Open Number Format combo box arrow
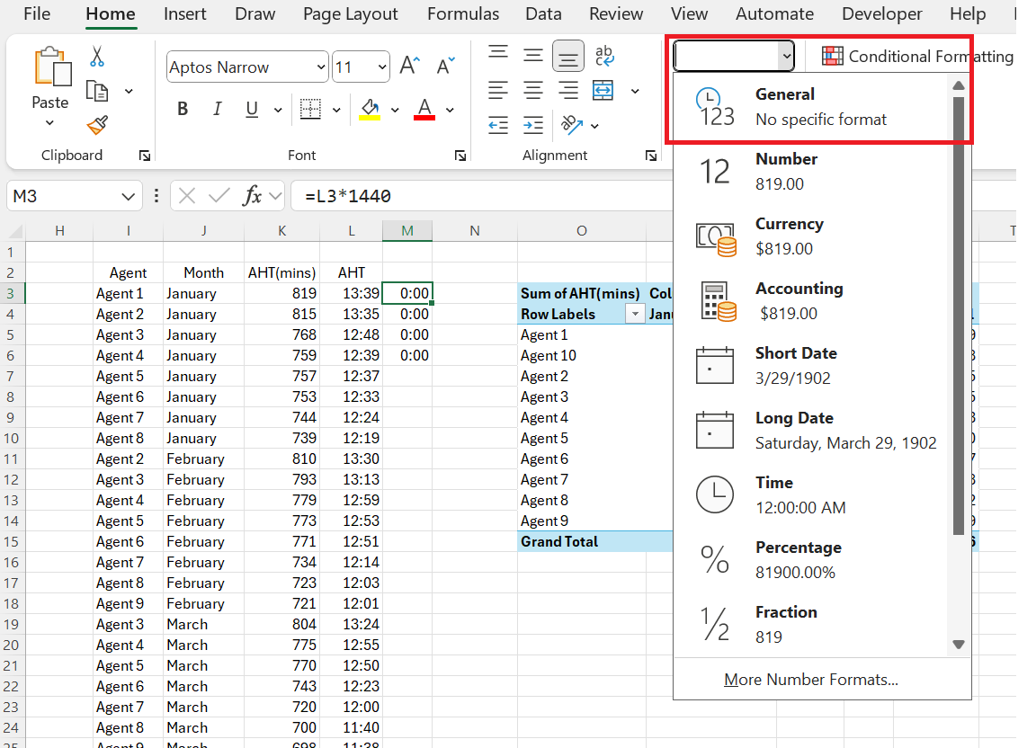Viewport: 1036px width, 748px height. [786, 56]
